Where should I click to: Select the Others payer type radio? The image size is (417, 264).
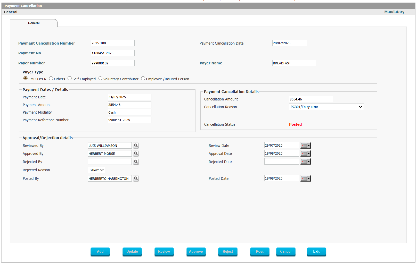tap(51, 78)
